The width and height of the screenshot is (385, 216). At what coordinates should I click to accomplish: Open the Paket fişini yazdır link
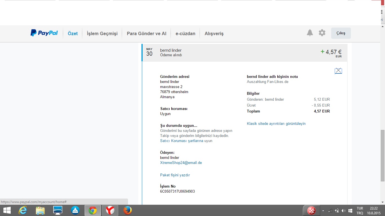click(175, 175)
